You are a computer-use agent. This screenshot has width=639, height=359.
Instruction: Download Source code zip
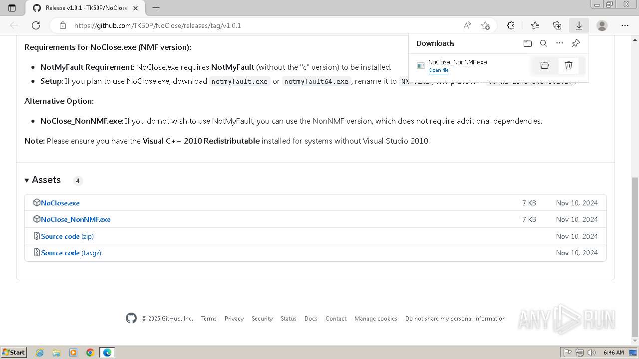coord(67,236)
